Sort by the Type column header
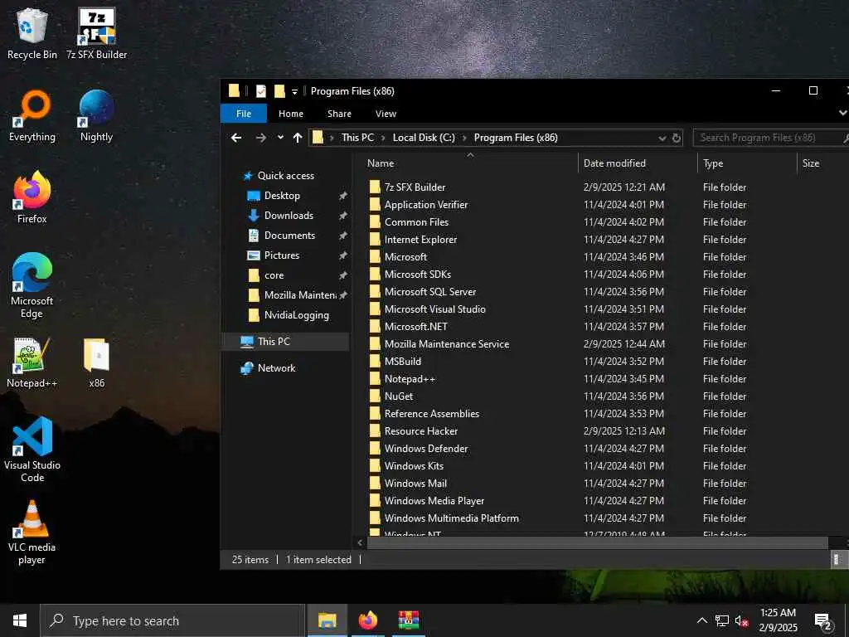This screenshot has width=849, height=637. coord(747,163)
